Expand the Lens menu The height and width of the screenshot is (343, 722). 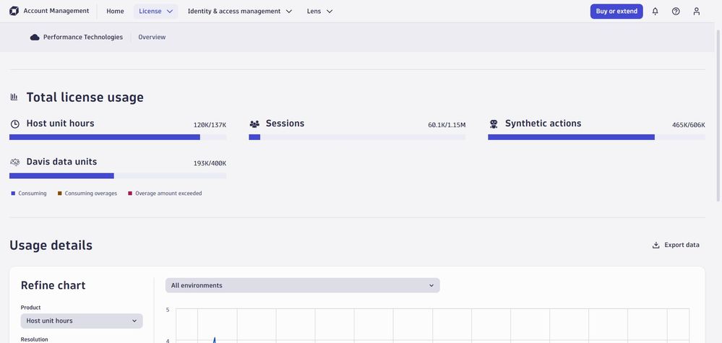point(319,12)
